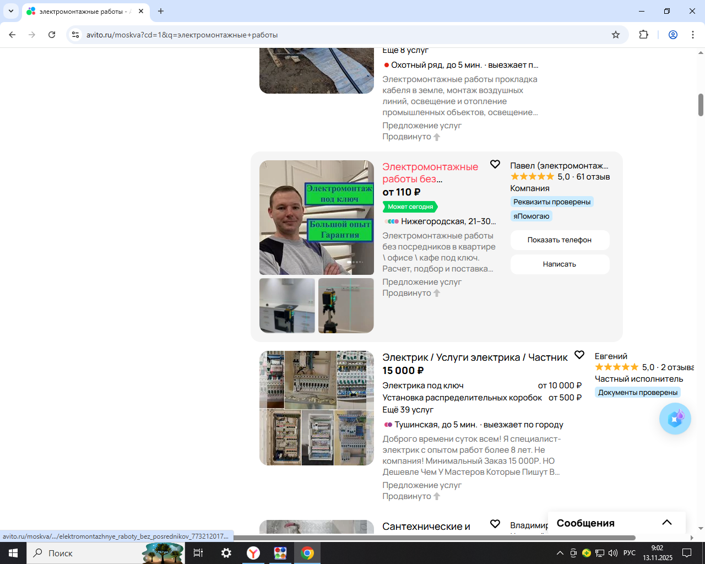Open seller profile Павел (электромонтаж...
Image resolution: width=705 pixels, height=564 pixels.
click(559, 165)
